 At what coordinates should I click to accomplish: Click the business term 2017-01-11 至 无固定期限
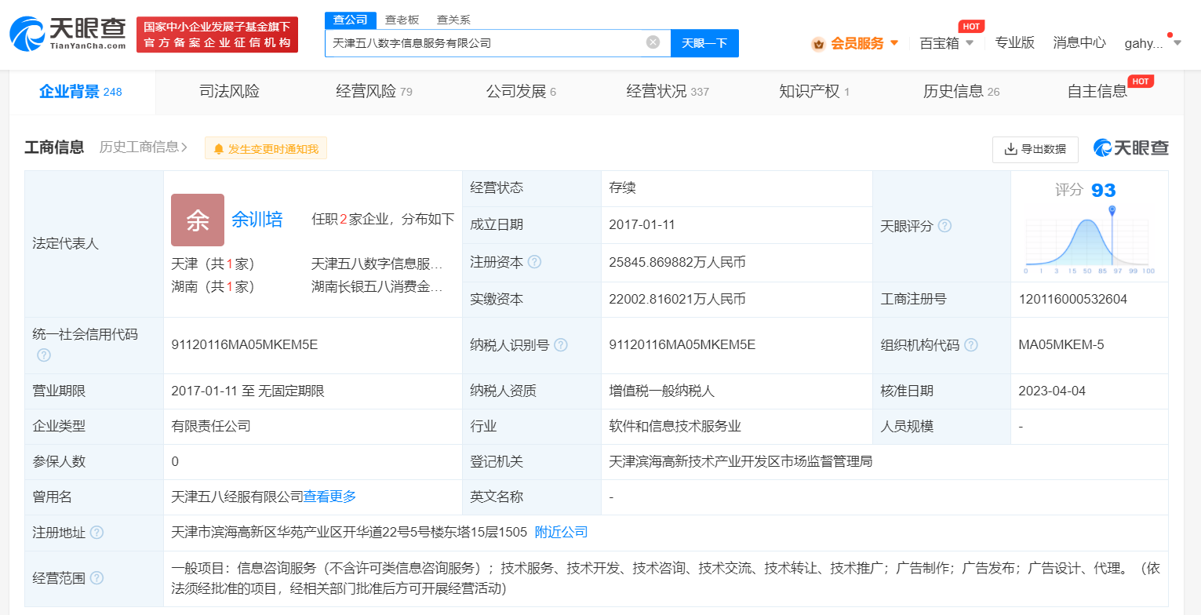(x=248, y=391)
